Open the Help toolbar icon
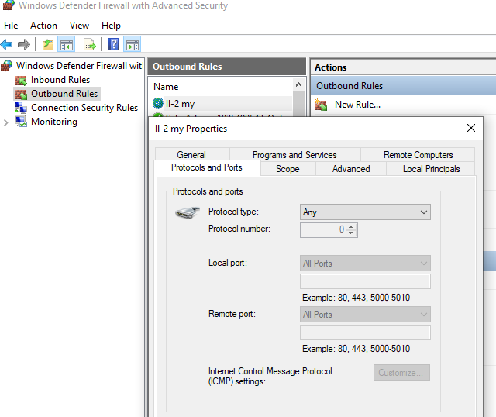Image resolution: width=496 pixels, height=417 pixels. [114, 44]
